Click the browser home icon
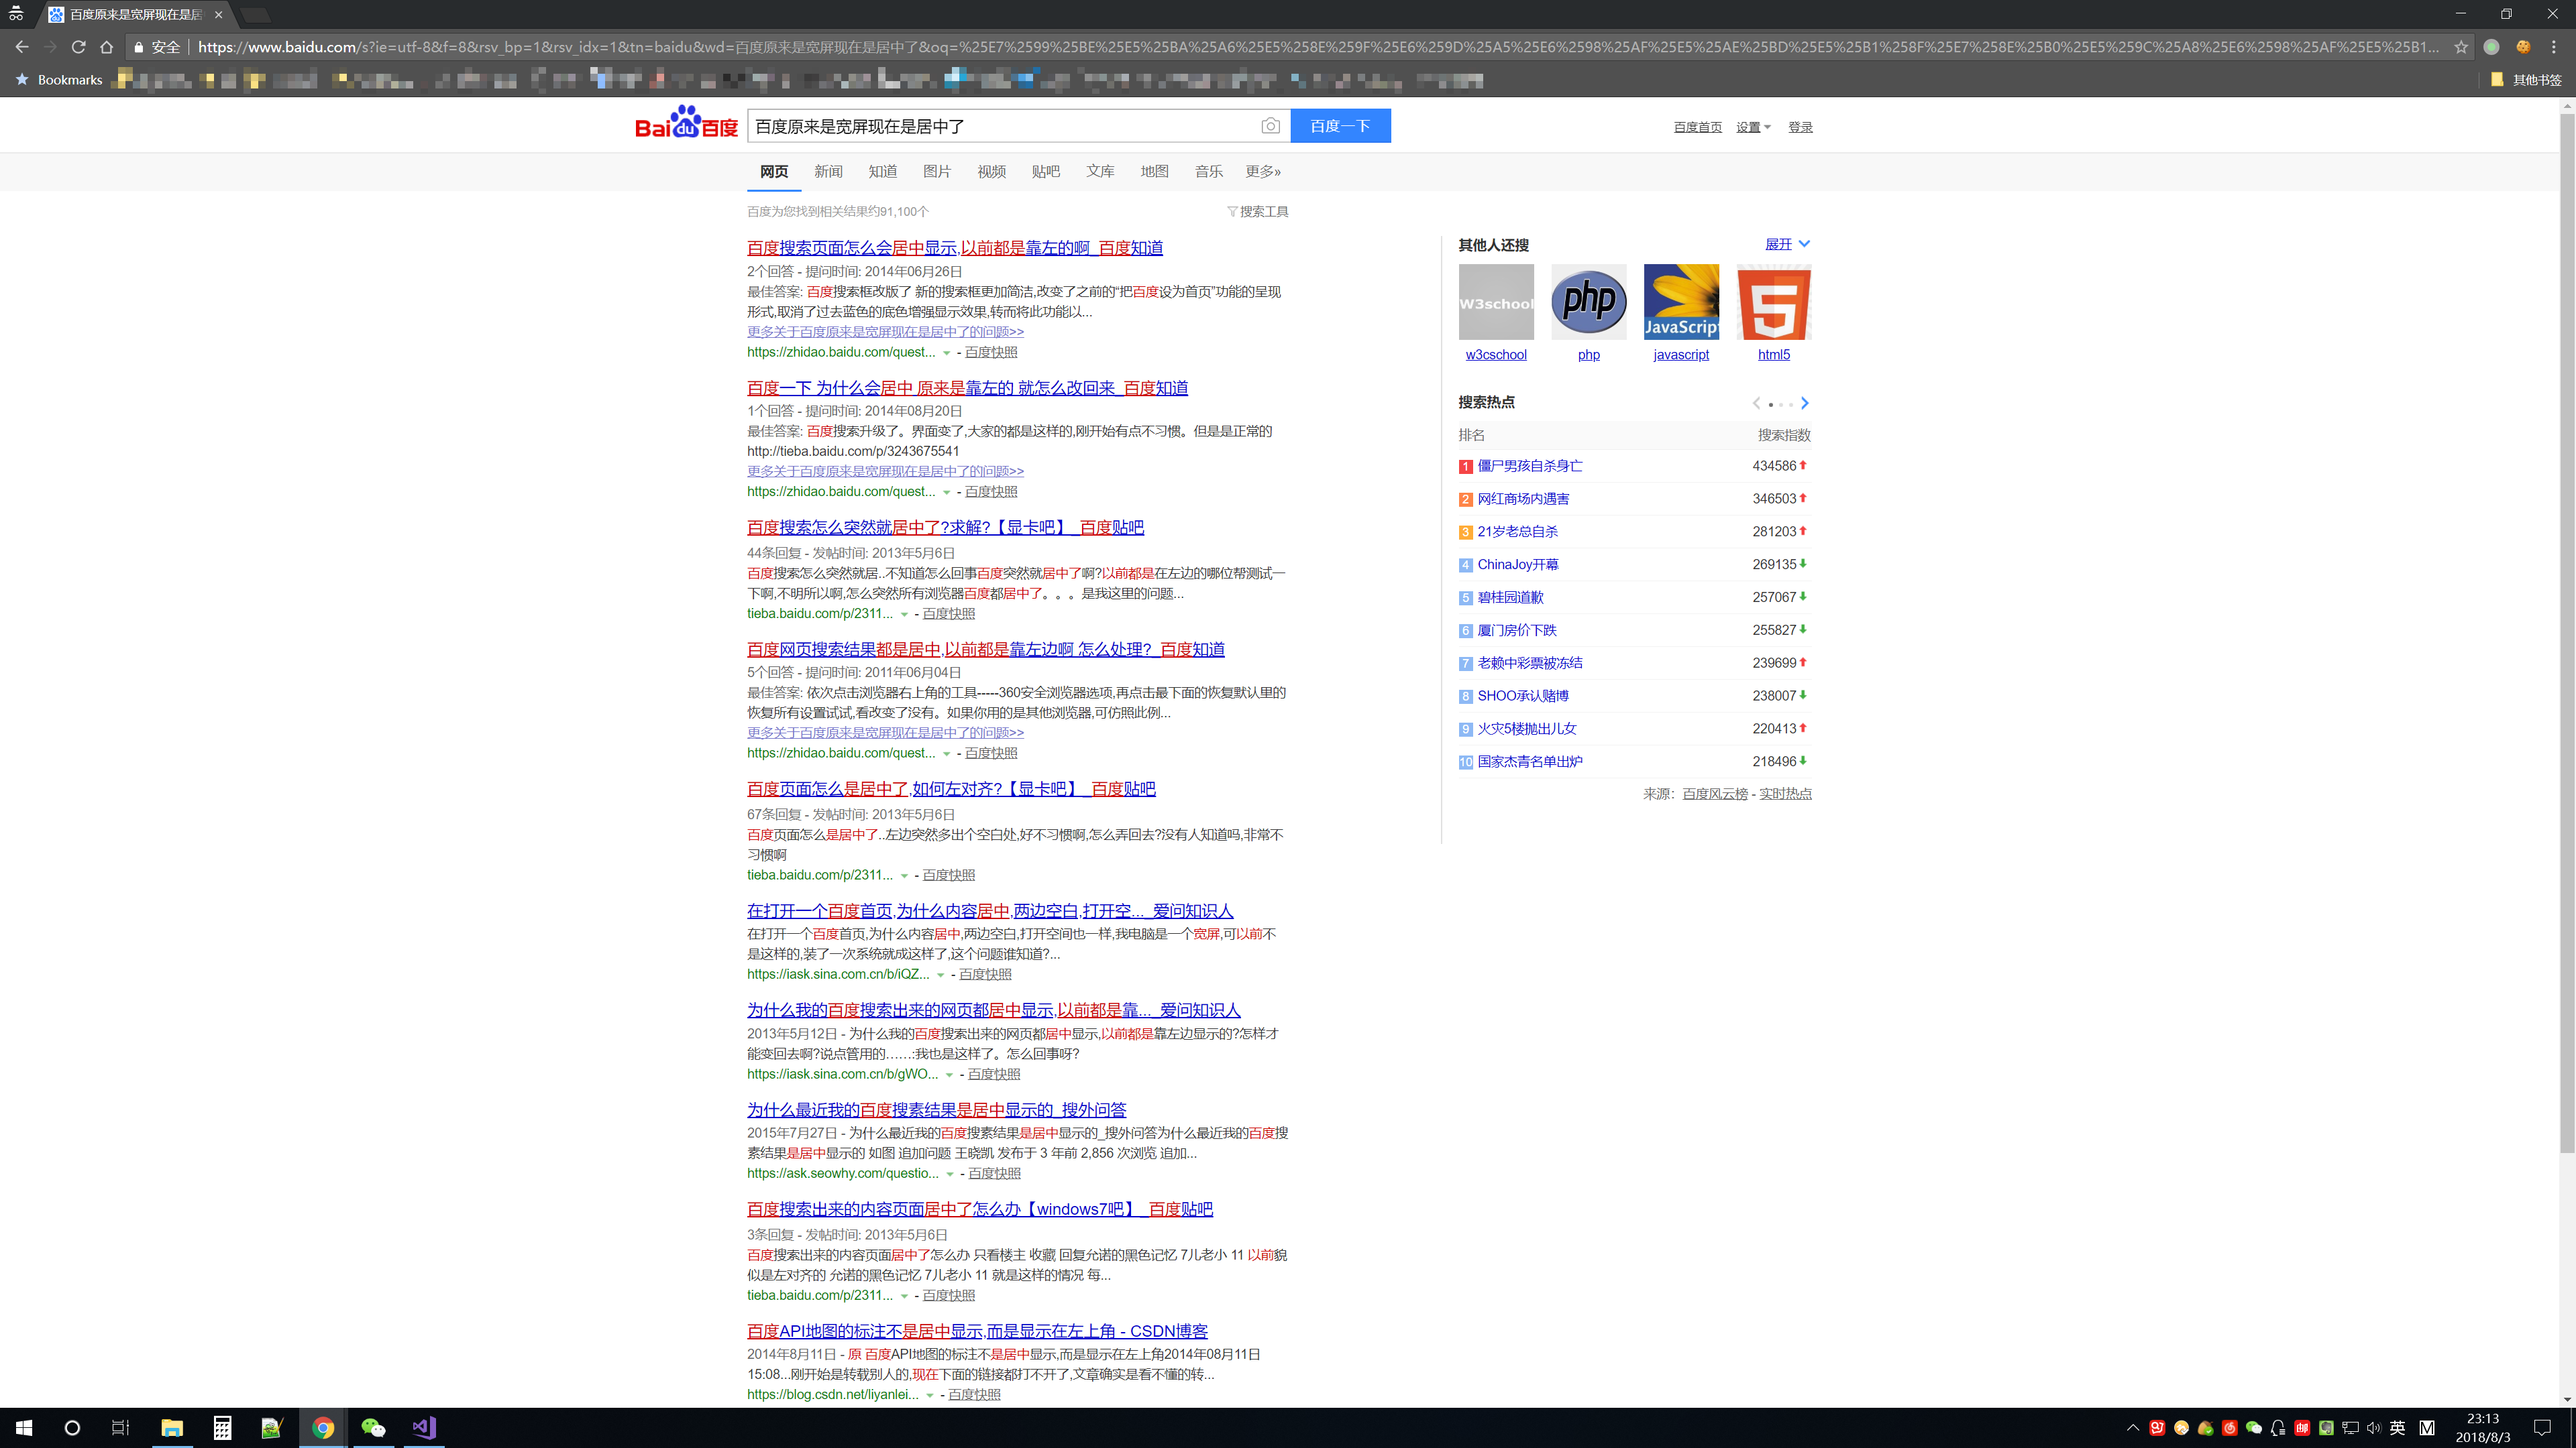2576x1448 pixels. (107, 47)
